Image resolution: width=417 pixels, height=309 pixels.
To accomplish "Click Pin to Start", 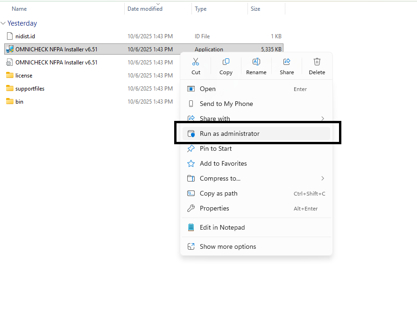I will pyautogui.click(x=216, y=148).
